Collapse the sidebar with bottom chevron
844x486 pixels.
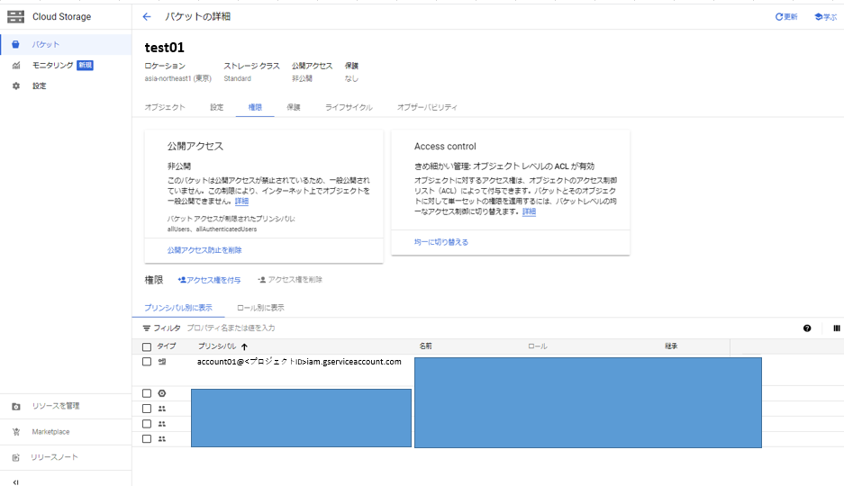15,481
